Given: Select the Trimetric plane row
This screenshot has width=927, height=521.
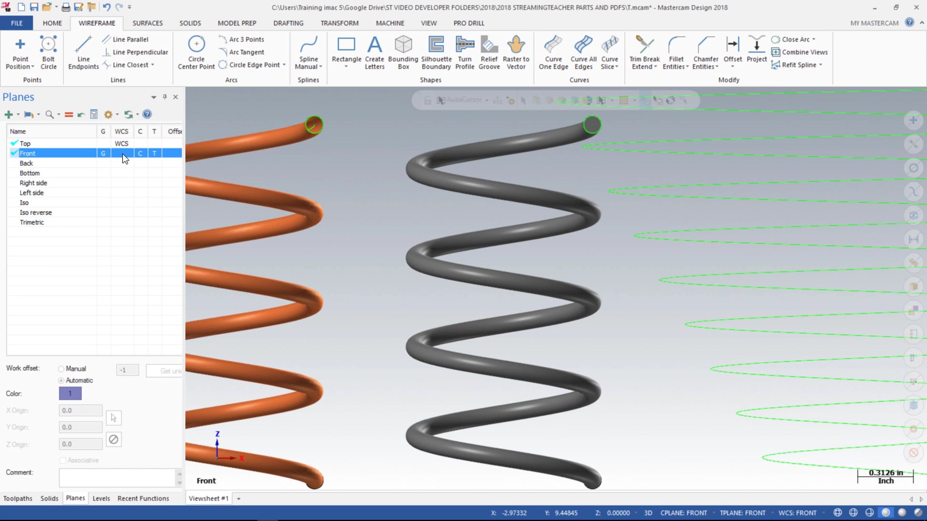Looking at the screenshot, I should [95, 222].
